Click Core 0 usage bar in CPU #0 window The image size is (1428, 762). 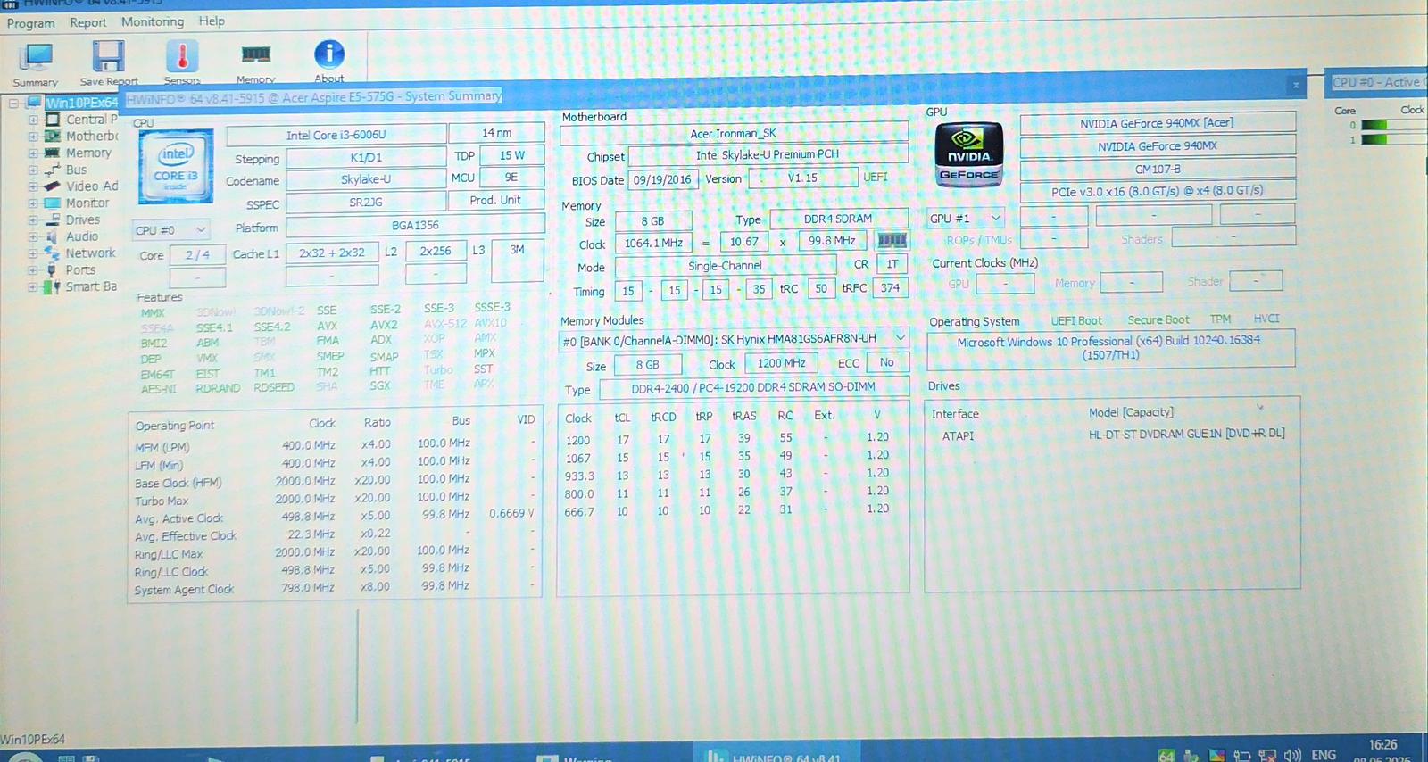click(x=1395, y=125)
